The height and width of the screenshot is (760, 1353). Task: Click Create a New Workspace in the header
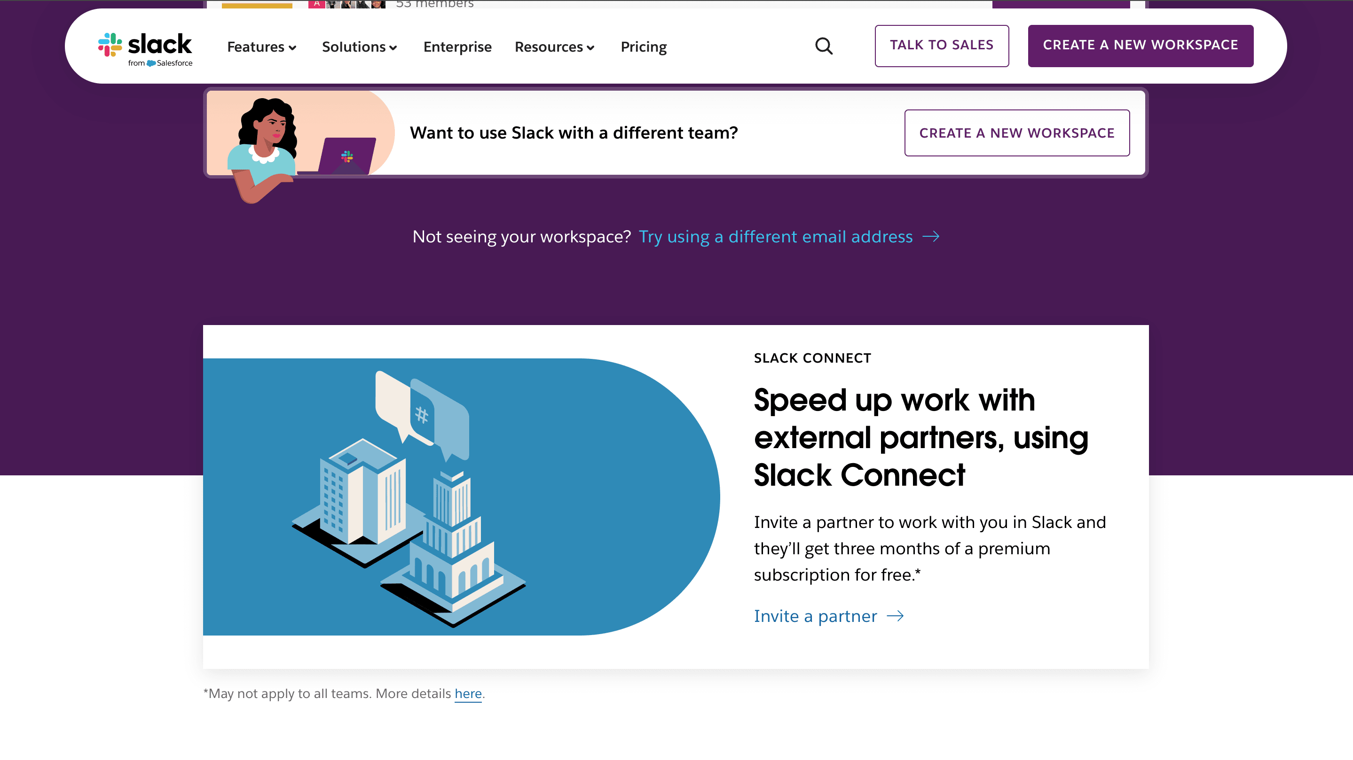[x=1141, y=45]
